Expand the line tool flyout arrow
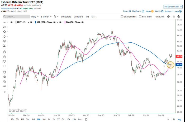 click(x=7, y=22)
